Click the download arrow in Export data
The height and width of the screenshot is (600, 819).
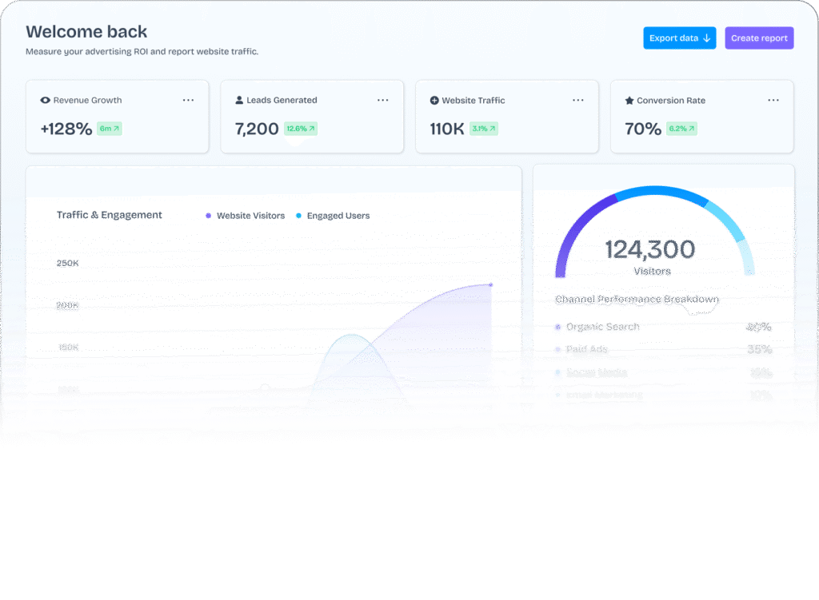click(x=706, y=38)
